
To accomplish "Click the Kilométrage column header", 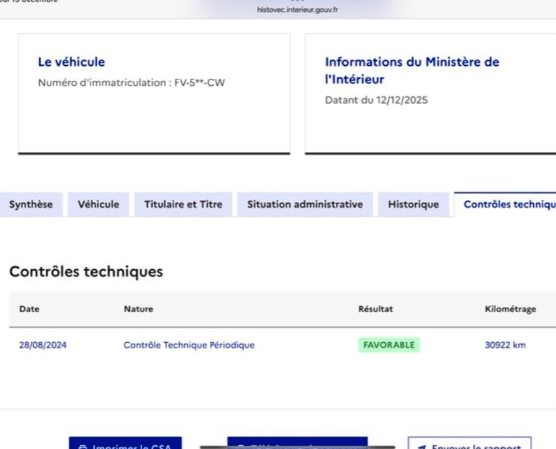I will click(511, 309).
